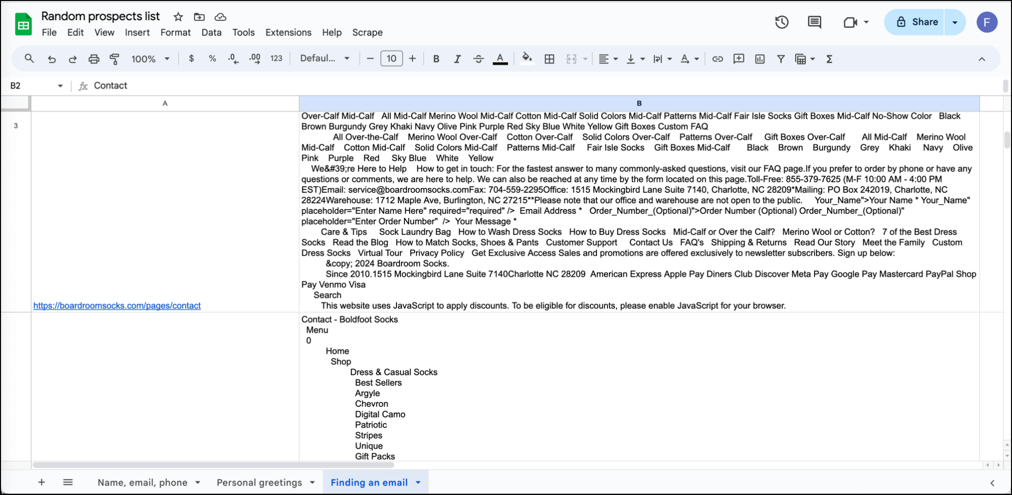Open the borders tool

click(x=549, y=59)
